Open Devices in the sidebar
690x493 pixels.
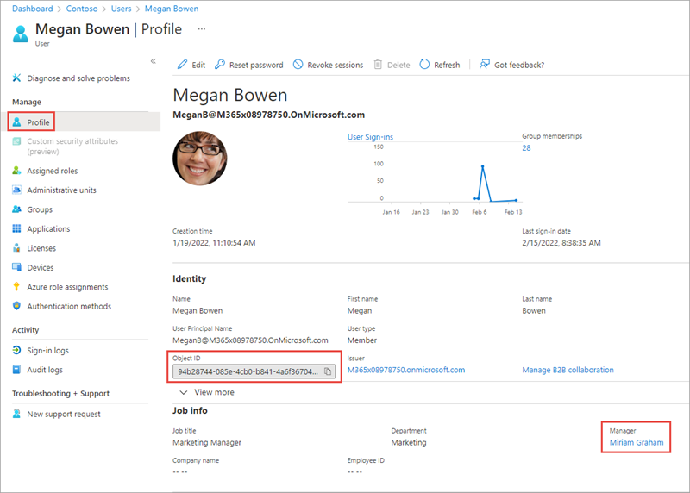click(x=41, y=267)
